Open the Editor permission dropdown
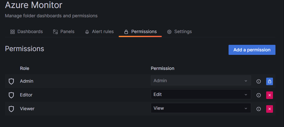This screenshot has height=127, width=284. [x=201, y=94]
